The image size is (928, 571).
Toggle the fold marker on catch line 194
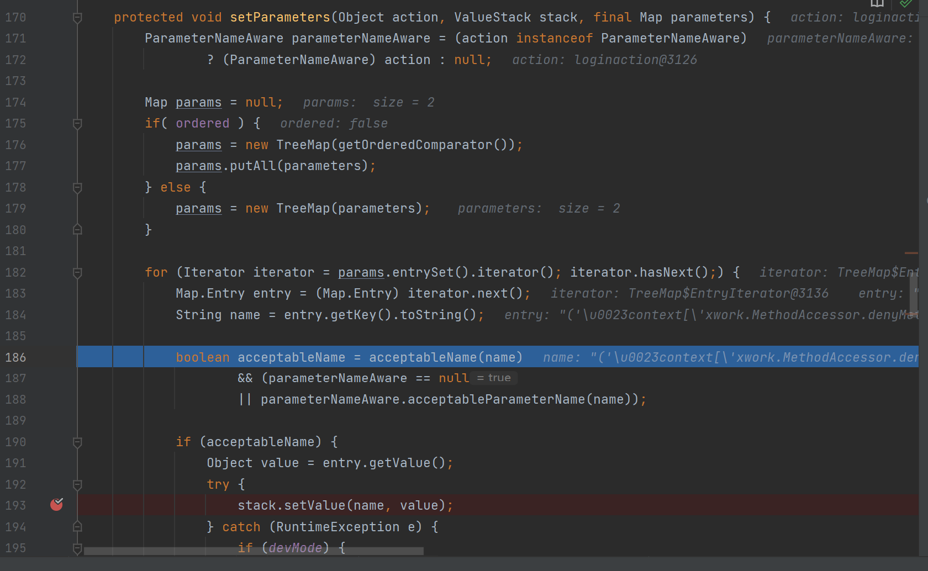click(x=77, y=527)
